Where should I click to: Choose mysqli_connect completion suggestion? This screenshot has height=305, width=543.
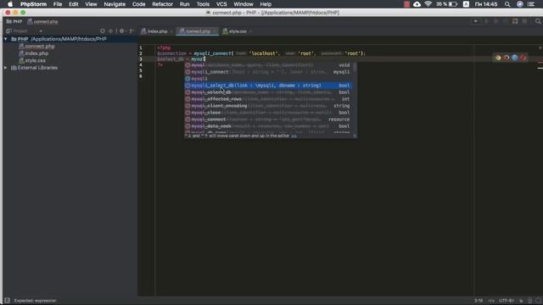(268, 72)
